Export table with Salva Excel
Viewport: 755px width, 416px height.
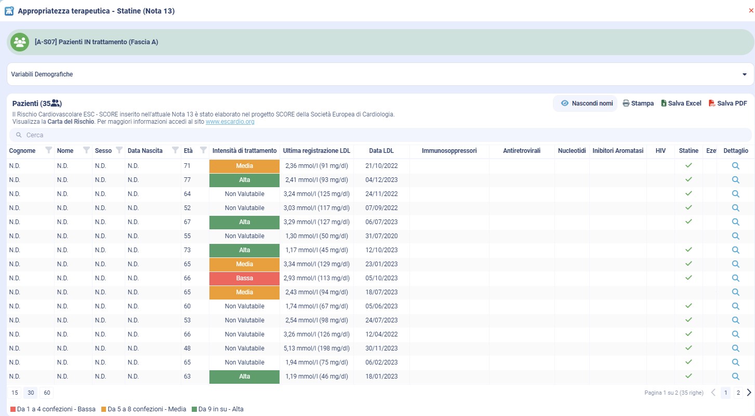(x=681, y=103)
